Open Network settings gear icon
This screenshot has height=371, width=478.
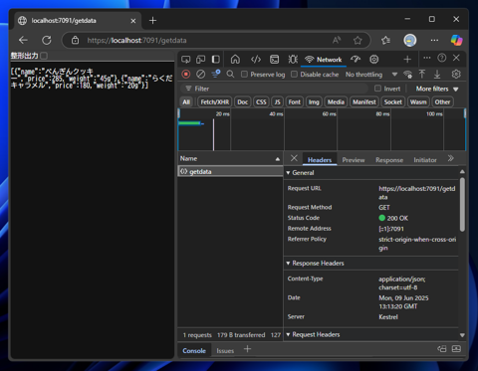pyautogui.click(x=456, y=75)
